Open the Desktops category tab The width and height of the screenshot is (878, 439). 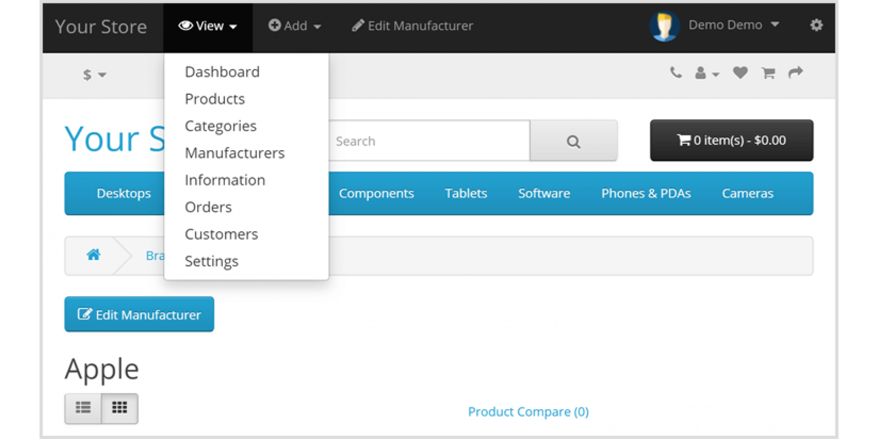(124, 194)
